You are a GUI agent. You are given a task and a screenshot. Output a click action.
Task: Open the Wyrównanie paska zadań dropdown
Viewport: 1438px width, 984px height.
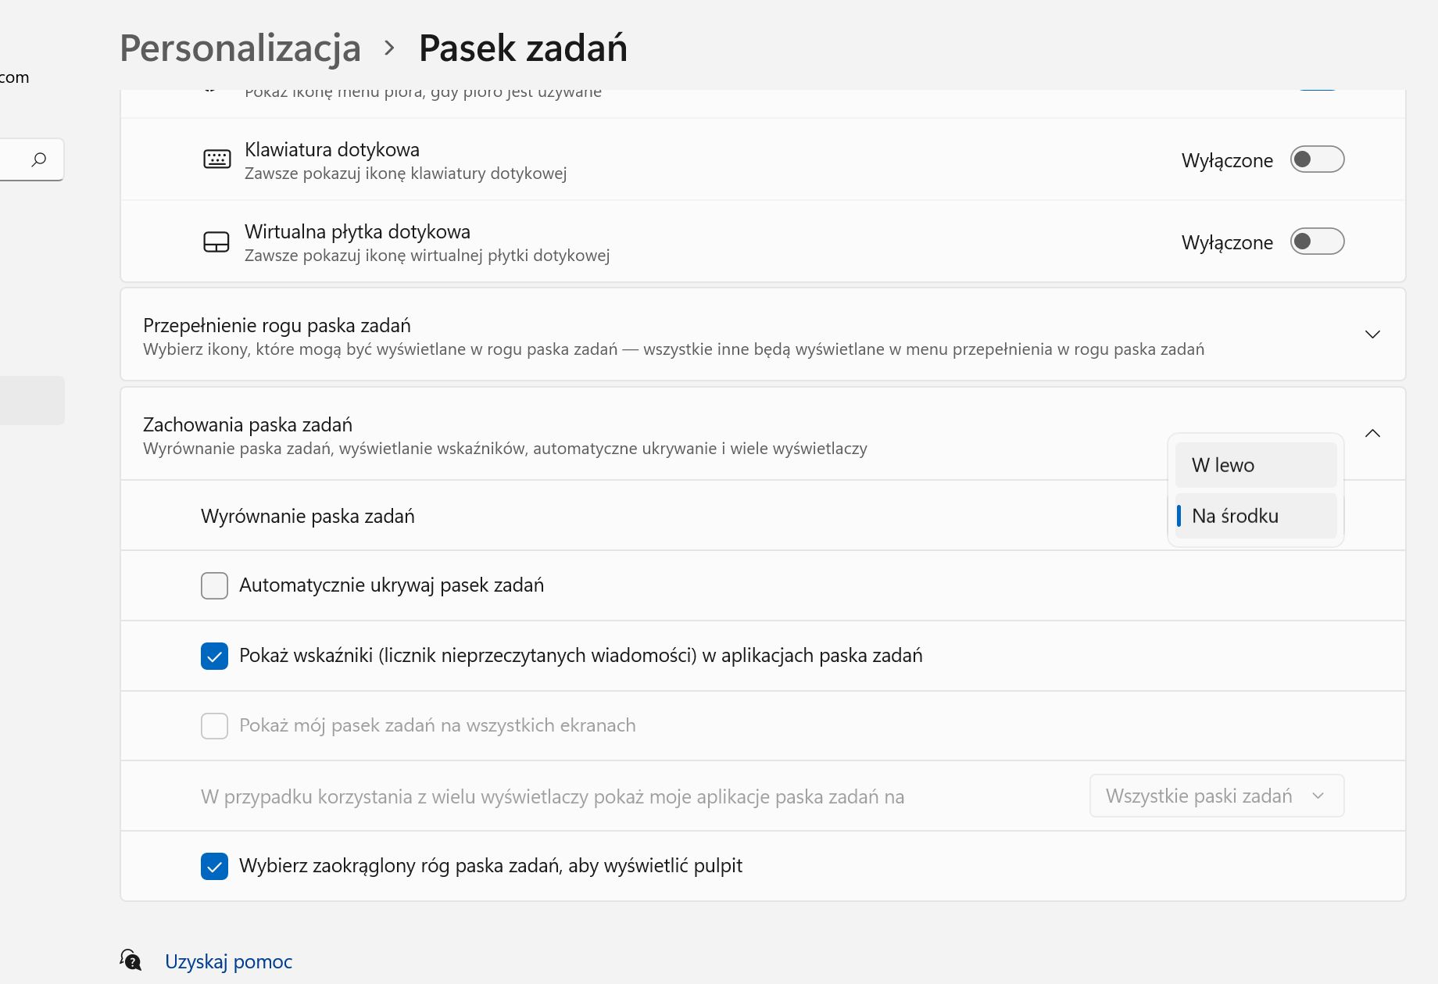(x=1254, y=516)
